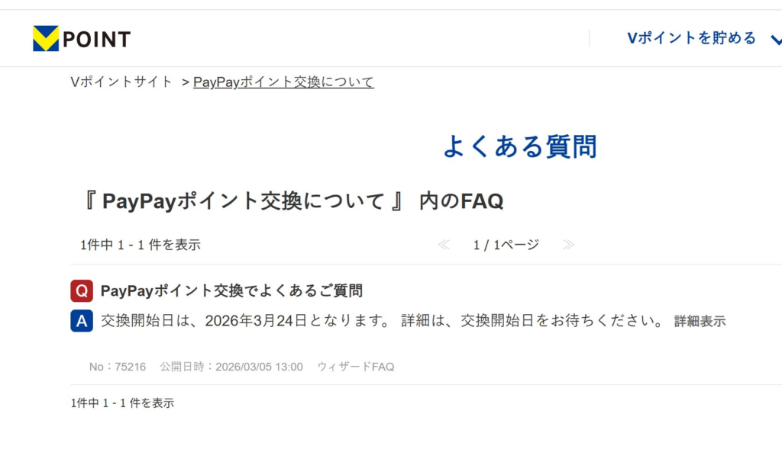Click the bottom 1件中 1 - 1 件を表示 text
This screenshot has height=449, width=782.
(122, 402)
